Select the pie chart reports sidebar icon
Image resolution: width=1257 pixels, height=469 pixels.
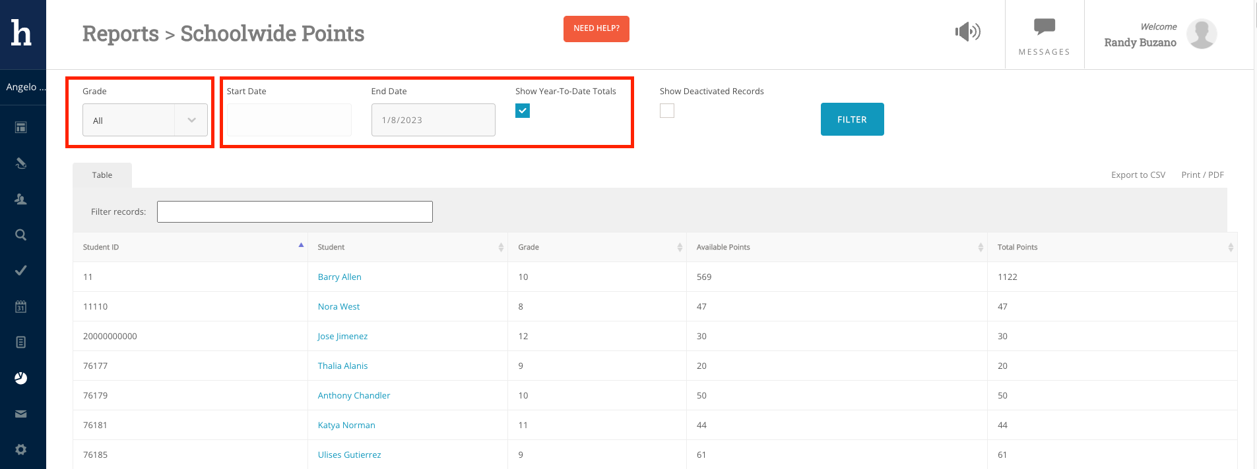click(21, 378)
